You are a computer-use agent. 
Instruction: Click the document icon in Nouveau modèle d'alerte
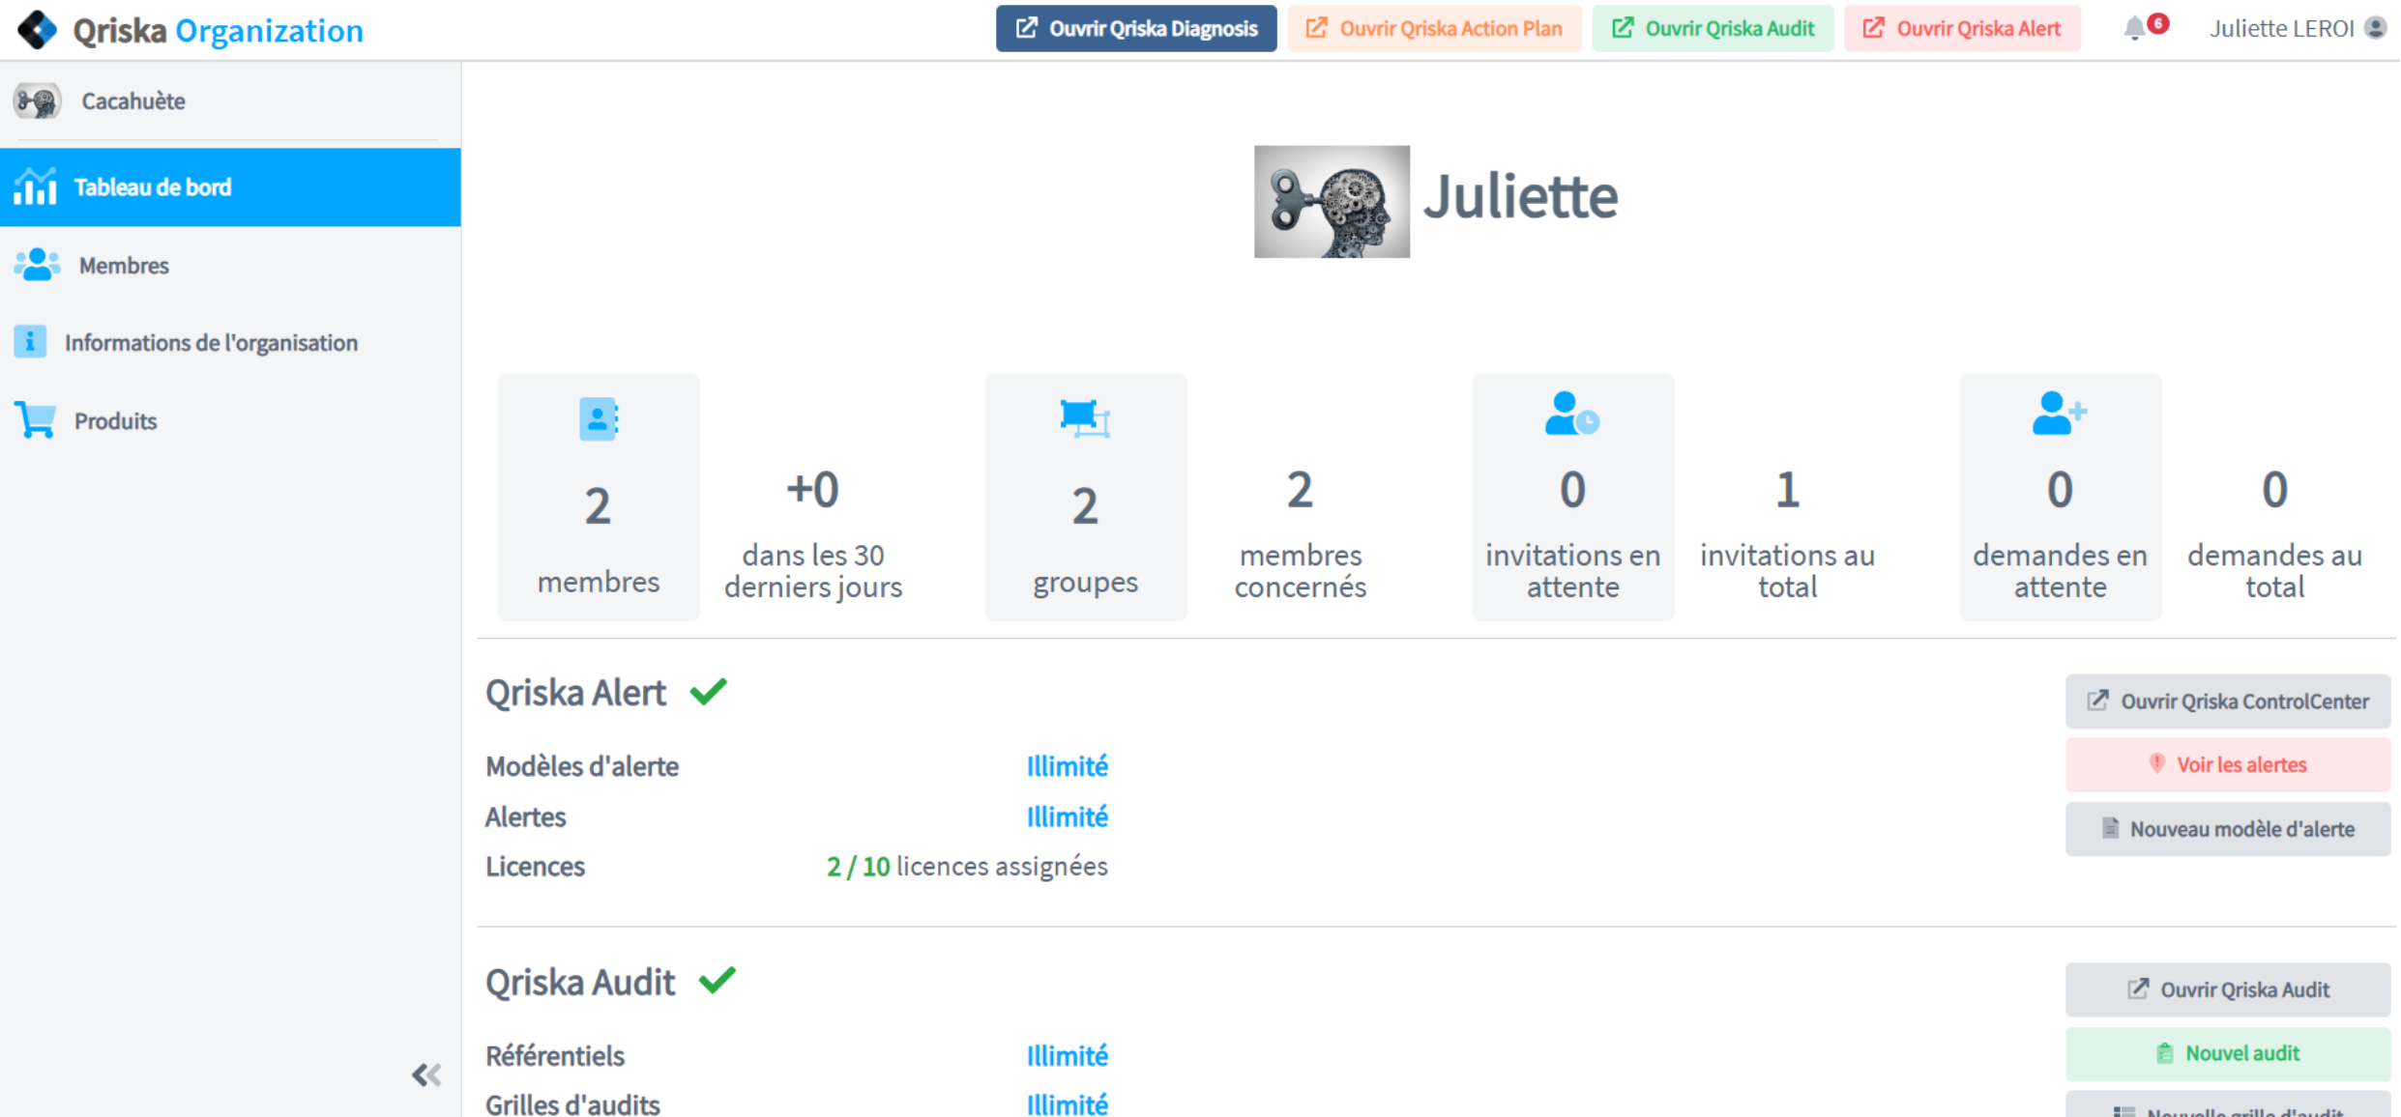point(2111,829)
